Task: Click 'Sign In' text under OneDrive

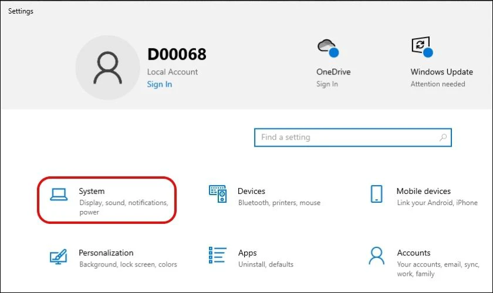Action: [327, 84]
